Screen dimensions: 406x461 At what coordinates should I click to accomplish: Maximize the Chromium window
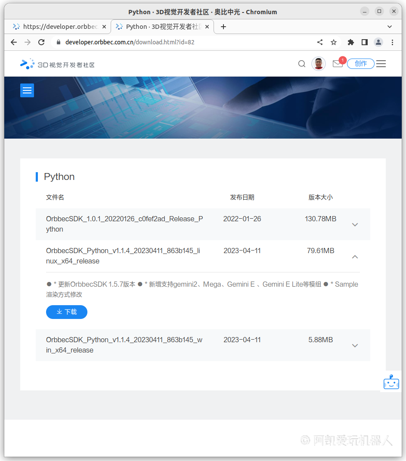tap(379, 12)
